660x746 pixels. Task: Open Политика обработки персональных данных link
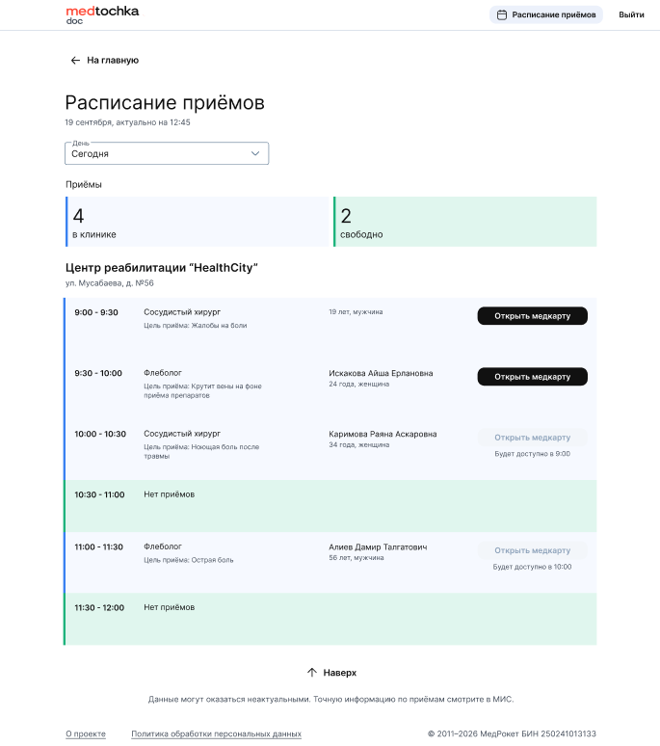[x=216, y=733]
